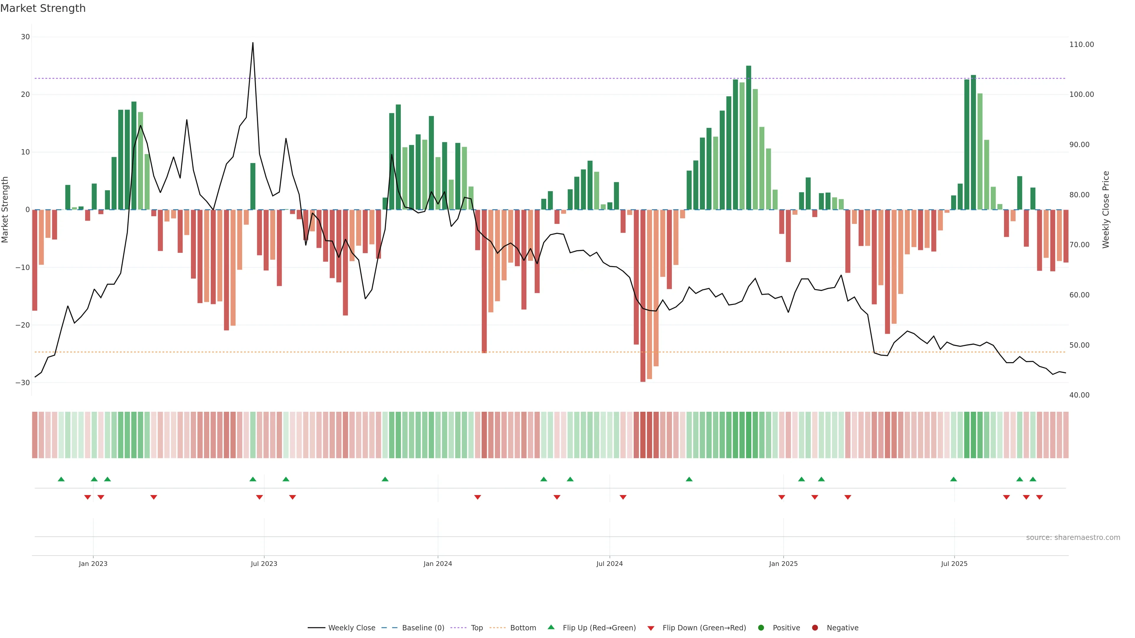Click the Market Strength chart title
This screenshot has width=1135, height=638.
43,8
